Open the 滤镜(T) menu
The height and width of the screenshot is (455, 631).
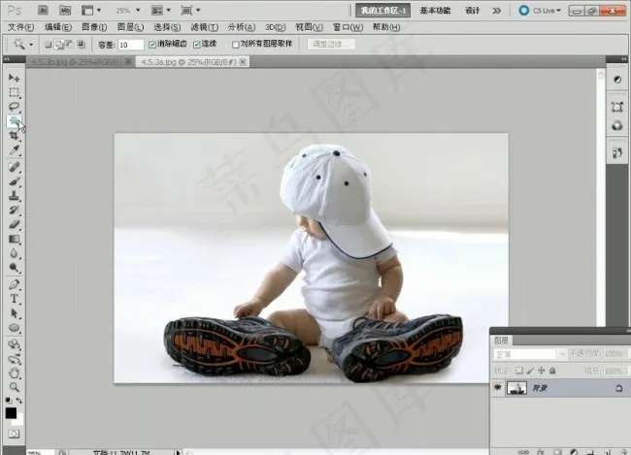[x=205, y=27]
